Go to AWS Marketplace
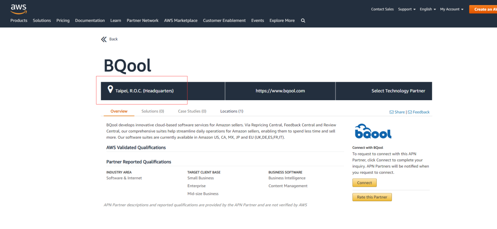This screenshot has height=229, width=497. (181, 20)
